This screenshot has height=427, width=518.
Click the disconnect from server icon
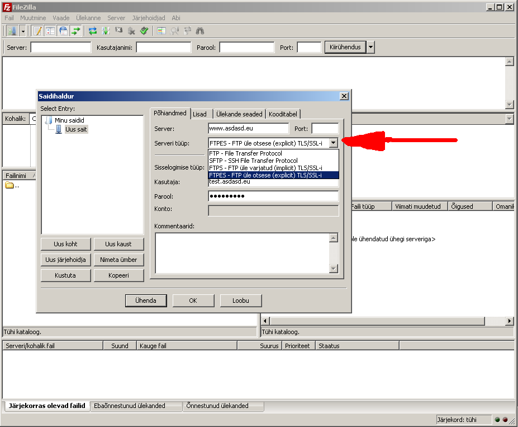131,31
